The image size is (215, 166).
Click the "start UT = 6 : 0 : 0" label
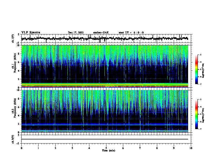131,33
